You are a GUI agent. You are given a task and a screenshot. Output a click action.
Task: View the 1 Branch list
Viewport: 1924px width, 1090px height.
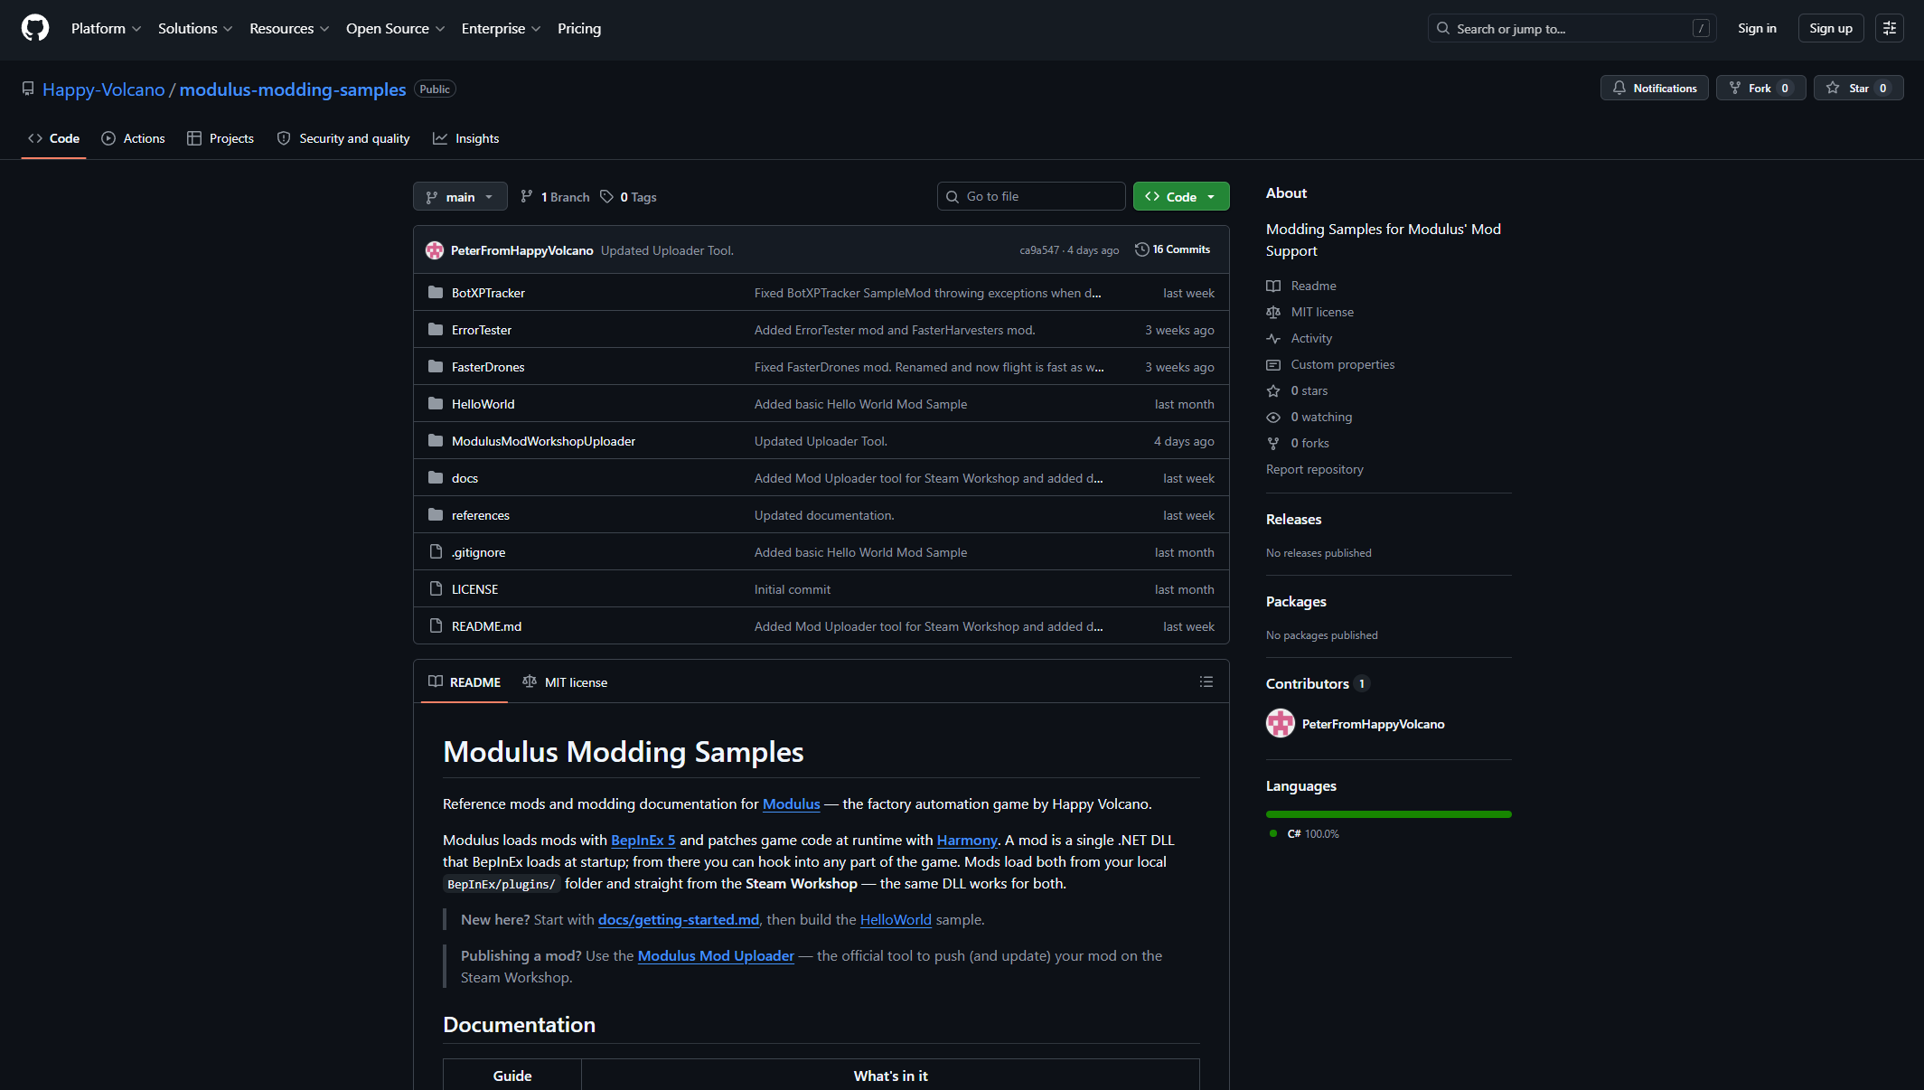(555, 197)
